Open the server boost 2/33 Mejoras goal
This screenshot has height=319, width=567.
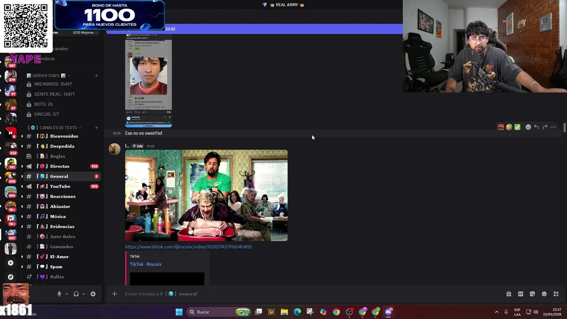[x=85, y=32]
